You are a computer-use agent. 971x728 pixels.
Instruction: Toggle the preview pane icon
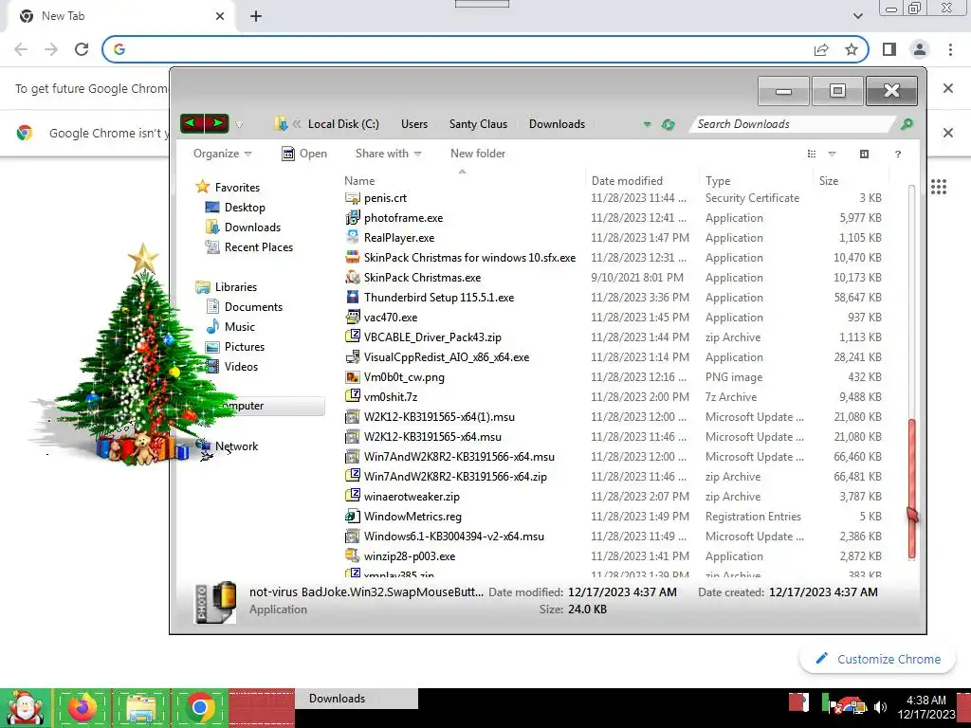click(x=865, y=154)
